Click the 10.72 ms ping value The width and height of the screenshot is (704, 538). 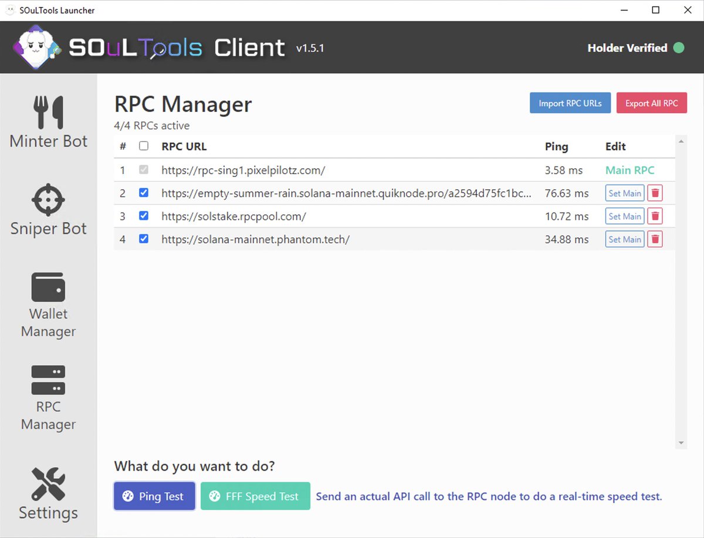tap(567, 216)
